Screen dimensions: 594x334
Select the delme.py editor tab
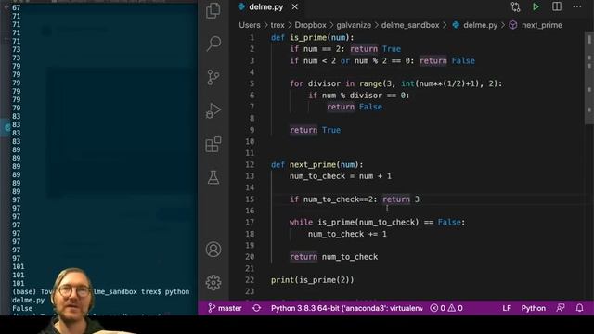[266, 7]
